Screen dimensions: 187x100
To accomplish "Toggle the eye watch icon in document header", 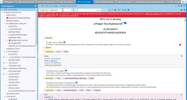I will tap(43, 6).
